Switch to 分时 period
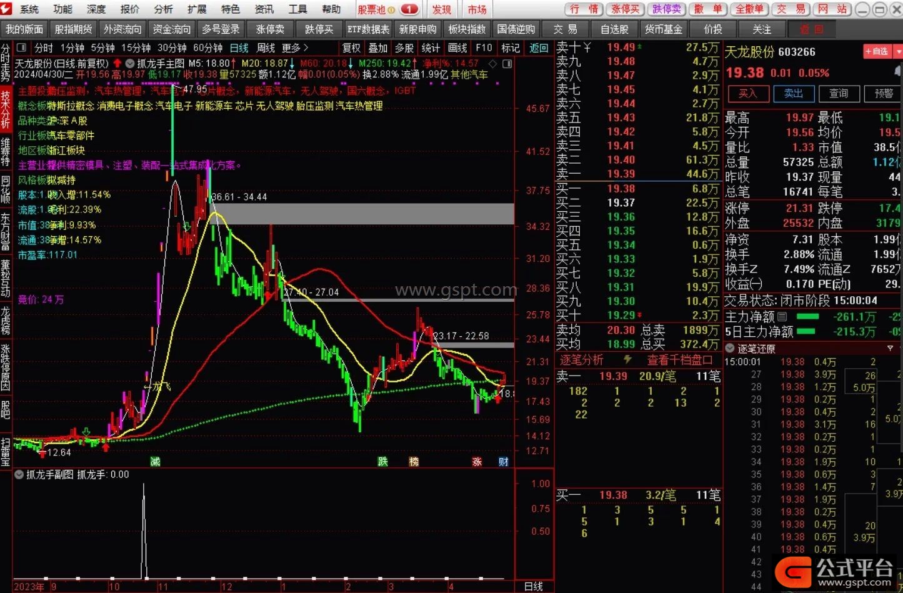Viewport: 903px width, 593px height. pyautogui.click(x=44, y=47)
